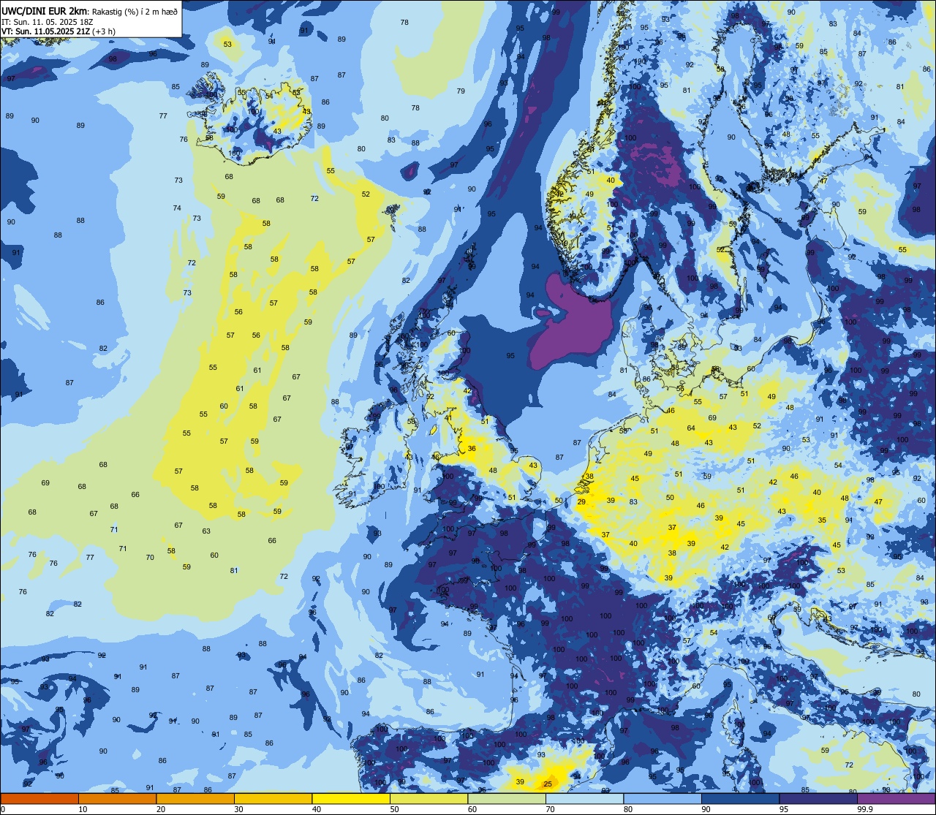Click the legend tick label "20"

161,809
